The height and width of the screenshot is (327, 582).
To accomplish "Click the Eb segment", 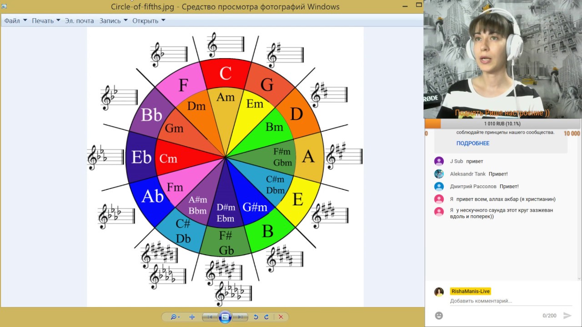I will (141, 157).
